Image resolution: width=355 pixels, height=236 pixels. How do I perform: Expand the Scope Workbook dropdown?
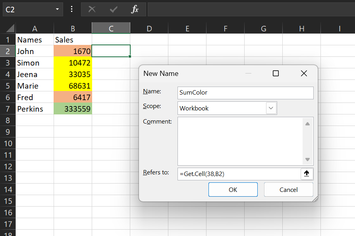pyautogui.click(x=271, y=108)
